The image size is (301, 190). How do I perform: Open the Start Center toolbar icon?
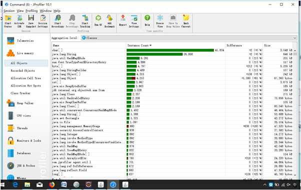click(8, 21)
